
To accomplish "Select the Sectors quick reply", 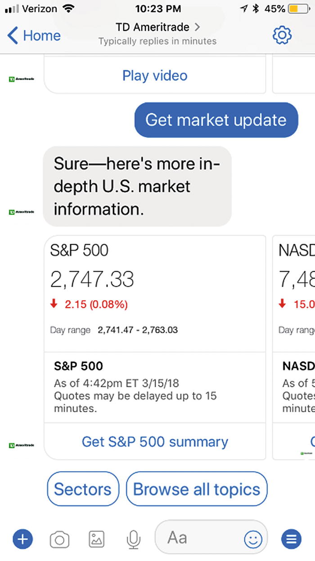I will [x=83, y=489].
